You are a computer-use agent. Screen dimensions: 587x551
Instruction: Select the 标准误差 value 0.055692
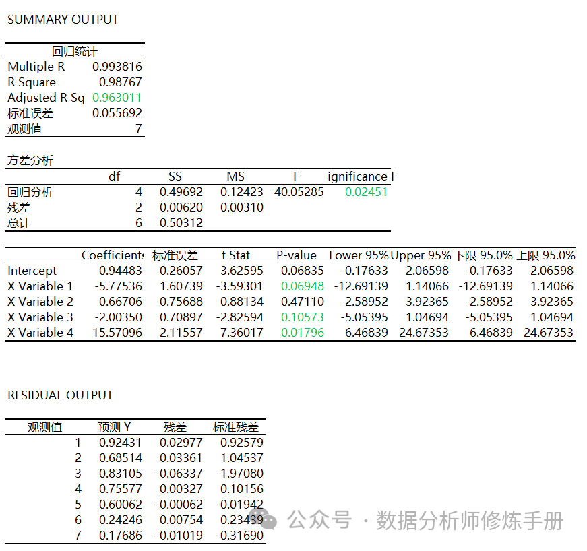pos(117,113)
